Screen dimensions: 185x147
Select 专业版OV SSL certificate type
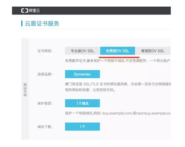click(x=82, y=51)
